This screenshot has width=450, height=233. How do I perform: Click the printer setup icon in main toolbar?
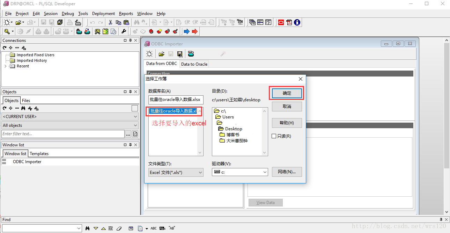78,22
